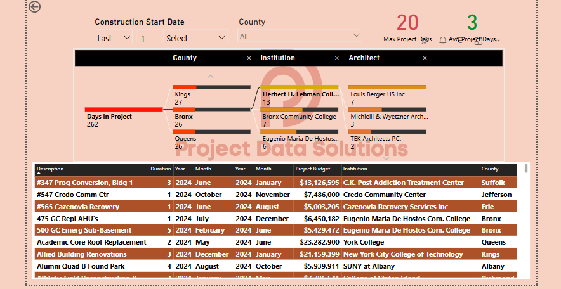Select the 'Alumni Quad B Found Park' cell
561x289 pixels.
(x=92, y=266)
